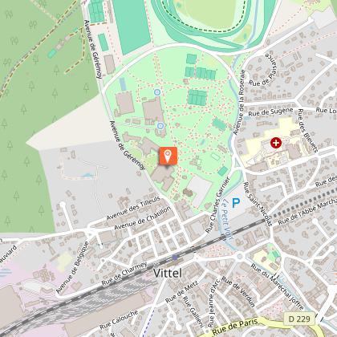The width and height of the screenshot is (337, 337).
Task: Click the Avenue des Tilleuls label
Action: coord(133,208)
